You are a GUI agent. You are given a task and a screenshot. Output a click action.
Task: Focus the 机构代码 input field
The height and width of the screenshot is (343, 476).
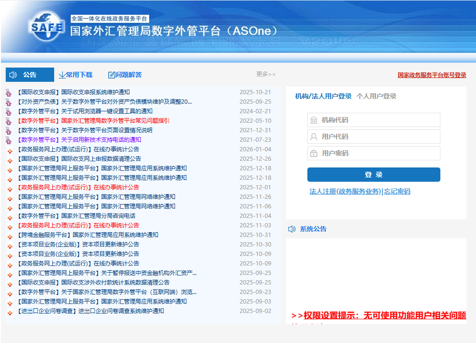pyautogui.click(x=374, y=120)
